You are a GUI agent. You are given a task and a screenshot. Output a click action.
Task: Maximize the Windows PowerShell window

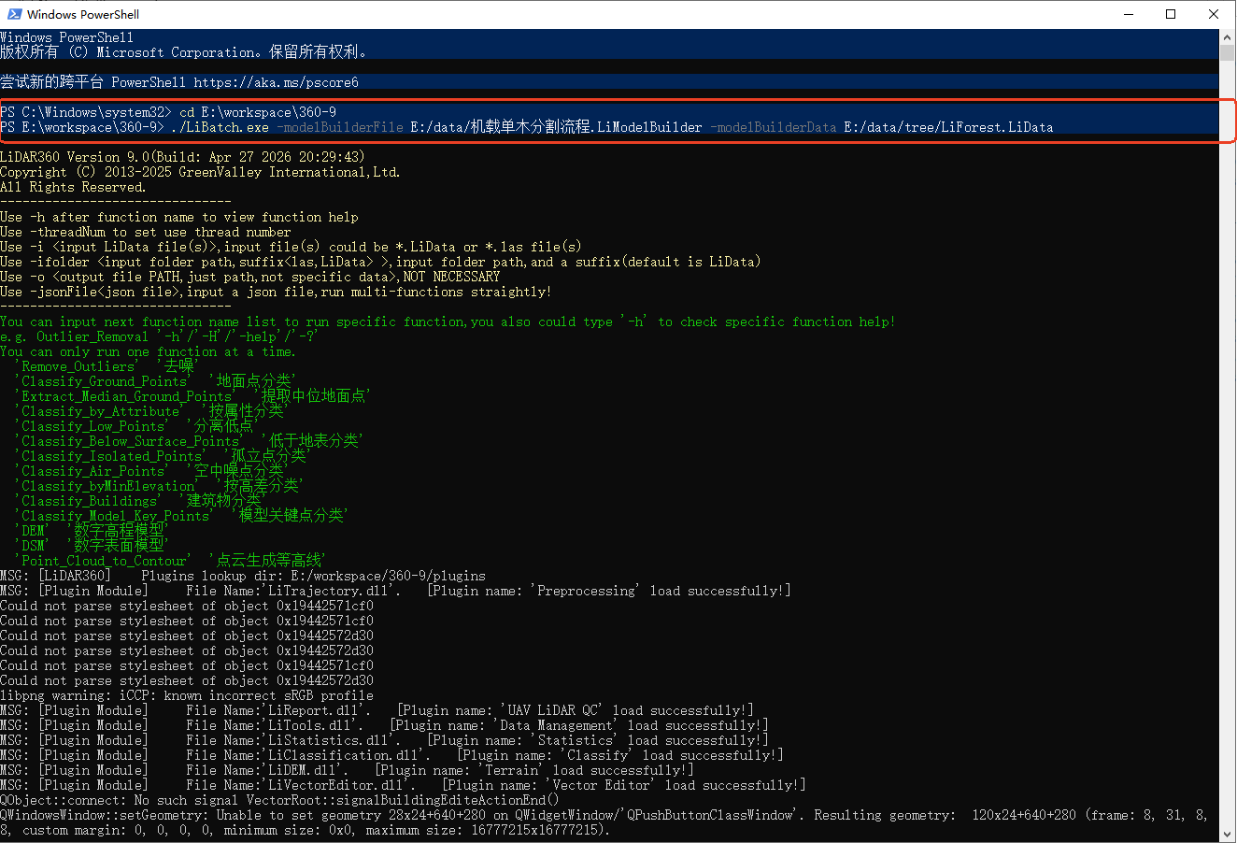(1172, 14)
